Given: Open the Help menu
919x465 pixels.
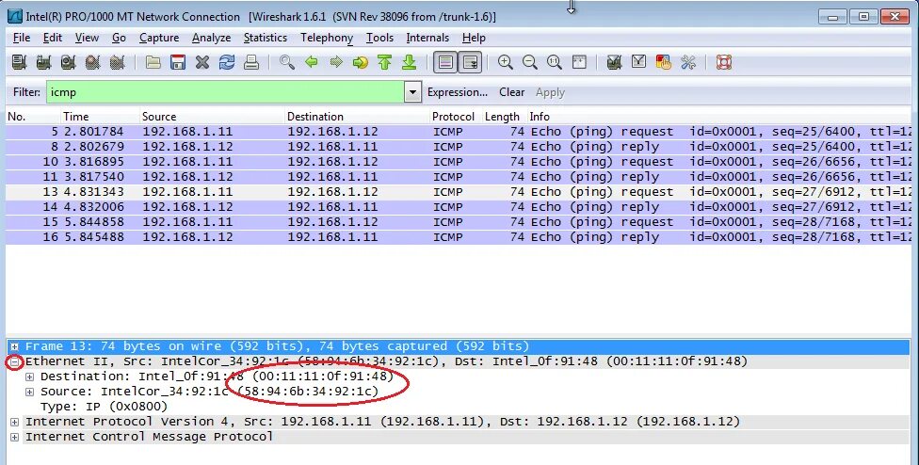Looking at the screenshot, I should click(x=474, y=38).
